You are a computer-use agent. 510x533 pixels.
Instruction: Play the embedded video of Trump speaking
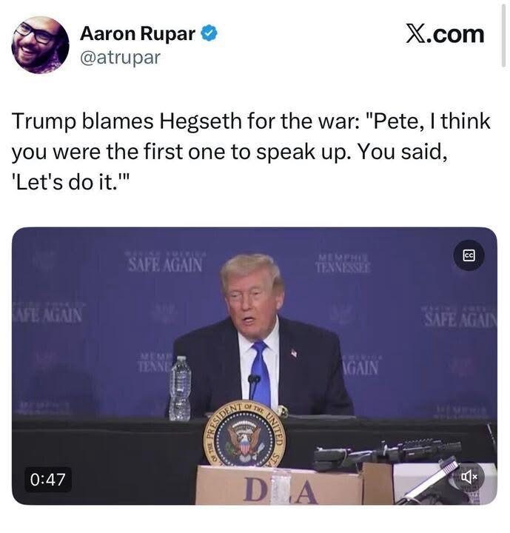(x=255, y=366)
